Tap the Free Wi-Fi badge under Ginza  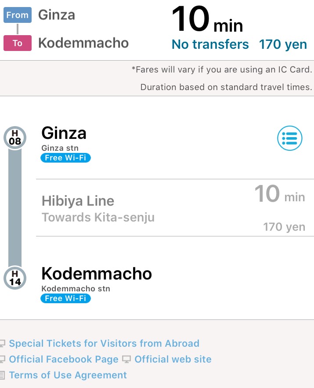point(66,158)
